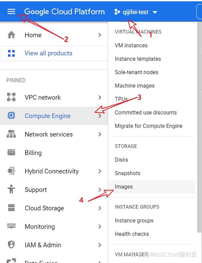The image size is (202, 263).
Task: Click the Hybrid Connectivity icon
Action: (x=11, y=171)
